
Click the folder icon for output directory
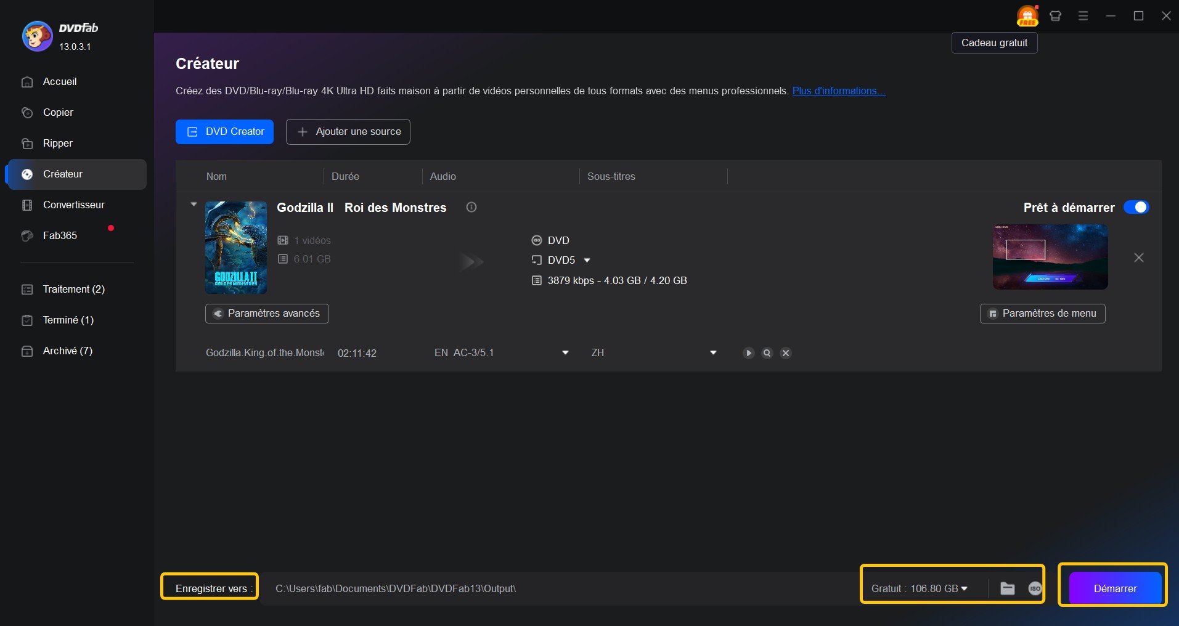point(1007,588)
